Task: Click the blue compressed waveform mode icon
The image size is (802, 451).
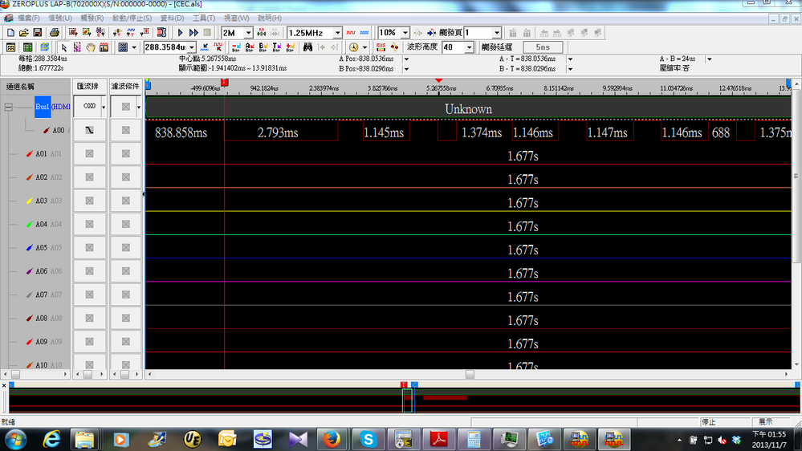Action: click(364, 33)
